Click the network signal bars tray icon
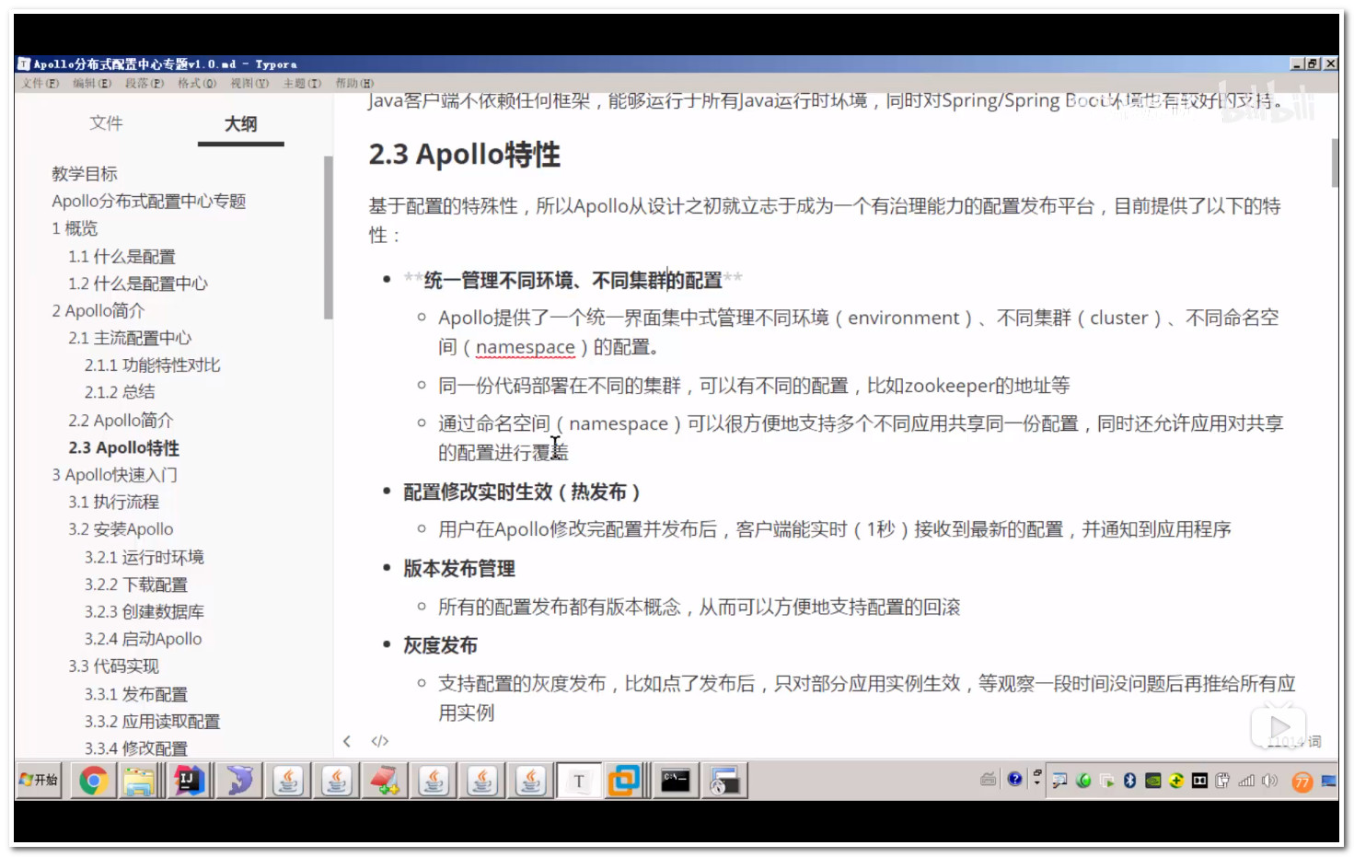This screenshot has height=857, width=1354. (1246, 781)
